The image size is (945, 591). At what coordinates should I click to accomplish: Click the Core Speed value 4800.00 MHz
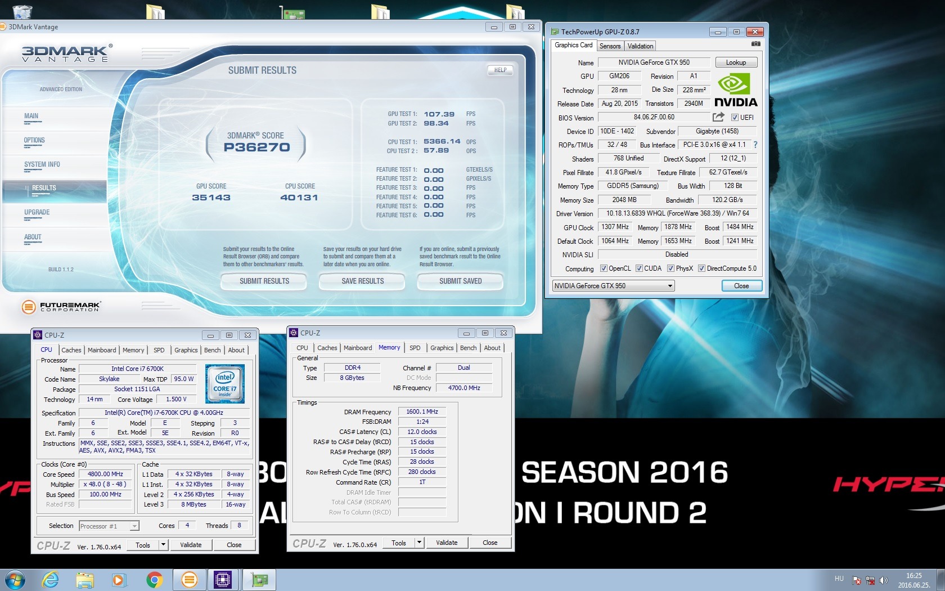(x=105, y=474)
